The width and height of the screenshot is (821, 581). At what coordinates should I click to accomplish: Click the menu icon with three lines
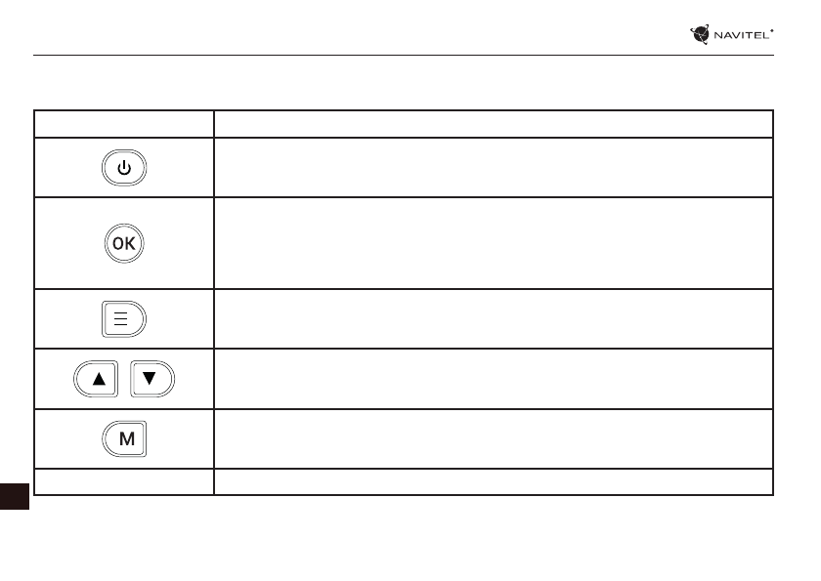coord(123,319)
